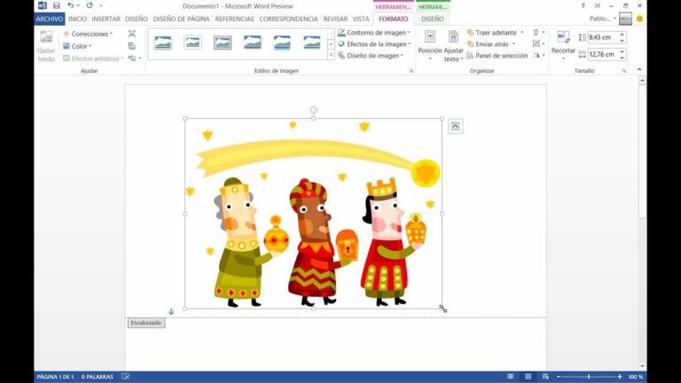The height and width of the screenshot is (383, 681).
Task: Switch to print layout view in status bar
Action: point(528,377)
